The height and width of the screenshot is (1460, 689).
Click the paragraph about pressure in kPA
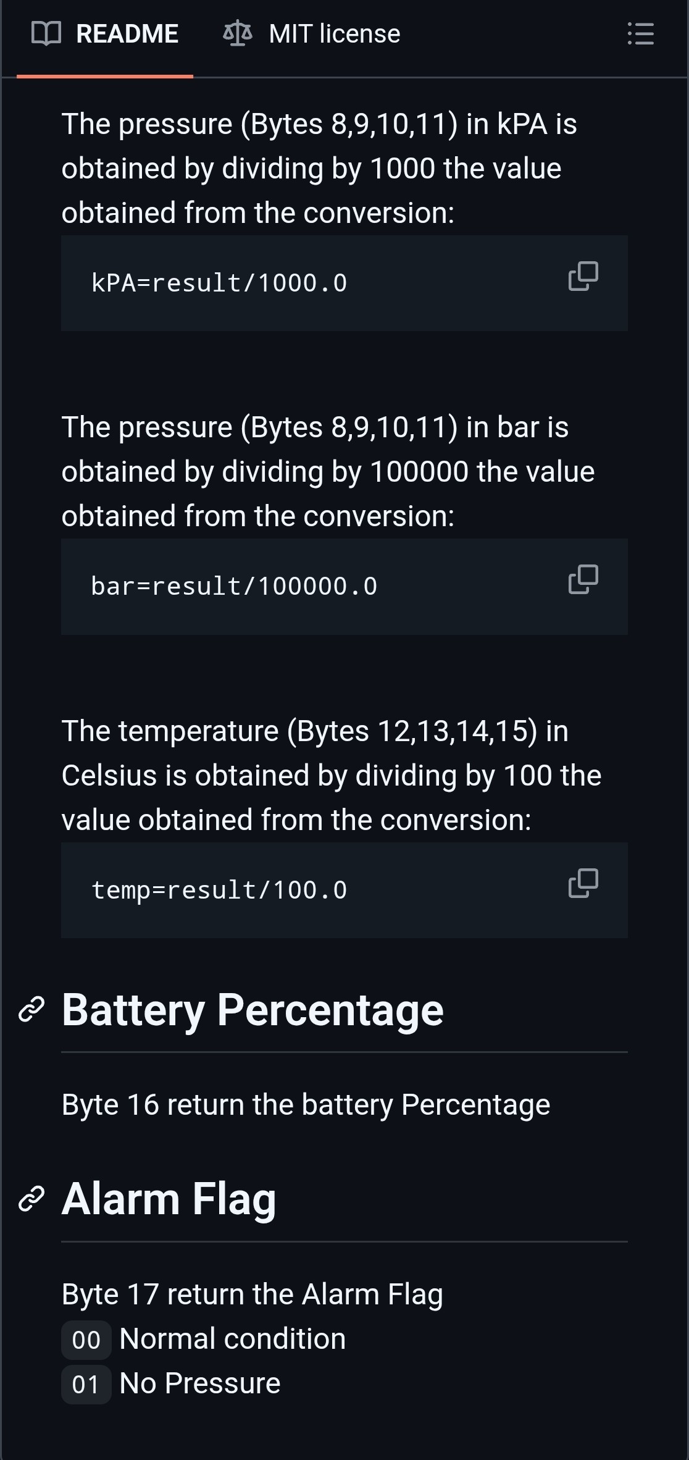[319, 168]
